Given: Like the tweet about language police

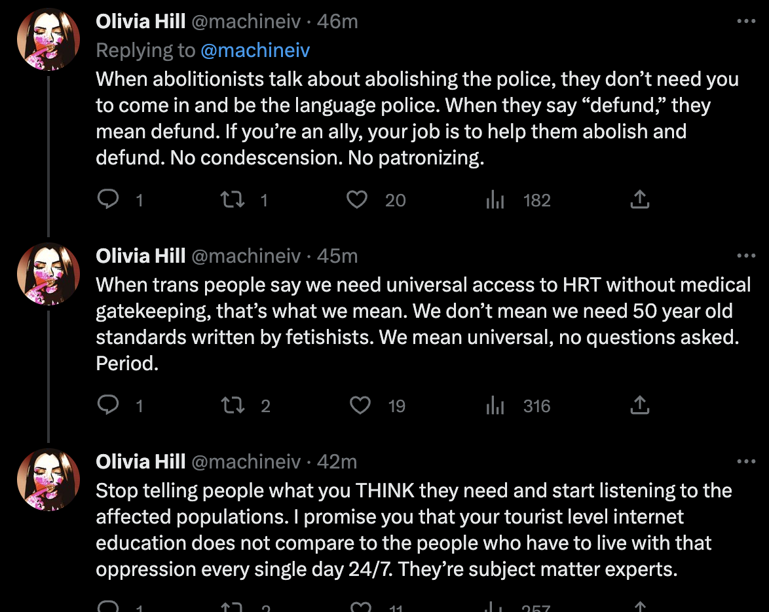Looking at the screenshot, I should click(357, 200).
